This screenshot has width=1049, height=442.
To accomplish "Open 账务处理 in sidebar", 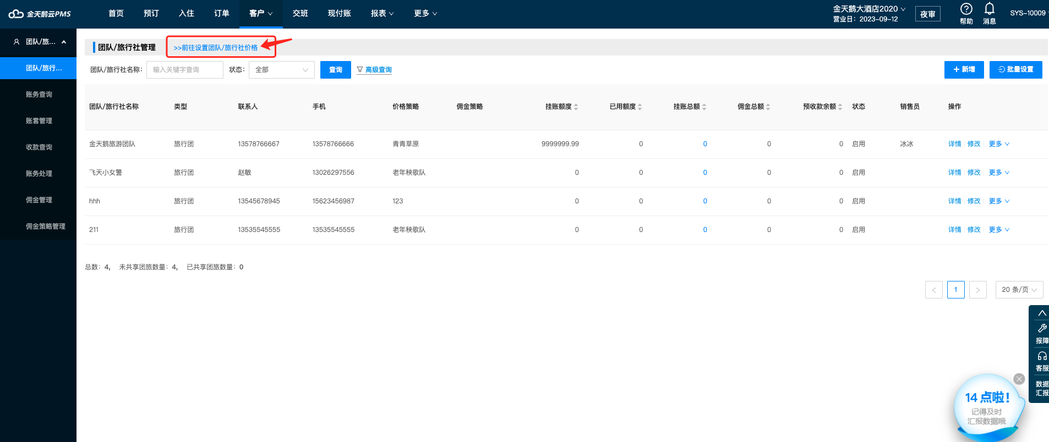I will (39, 174).
